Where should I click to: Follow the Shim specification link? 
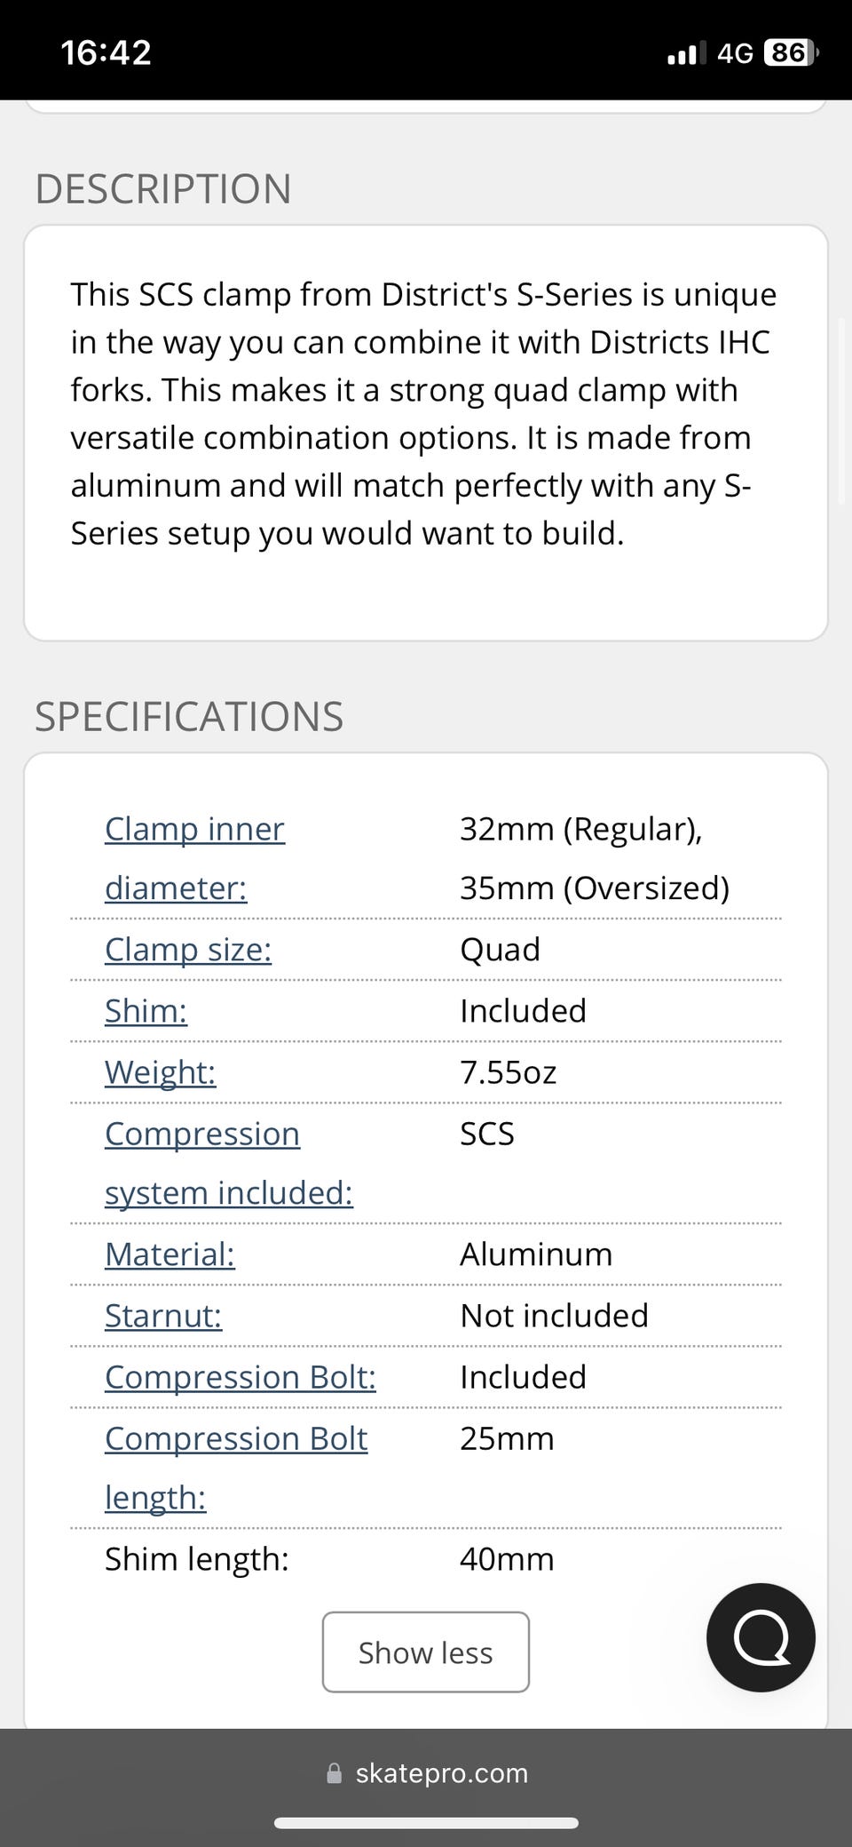click(146, 1011)
